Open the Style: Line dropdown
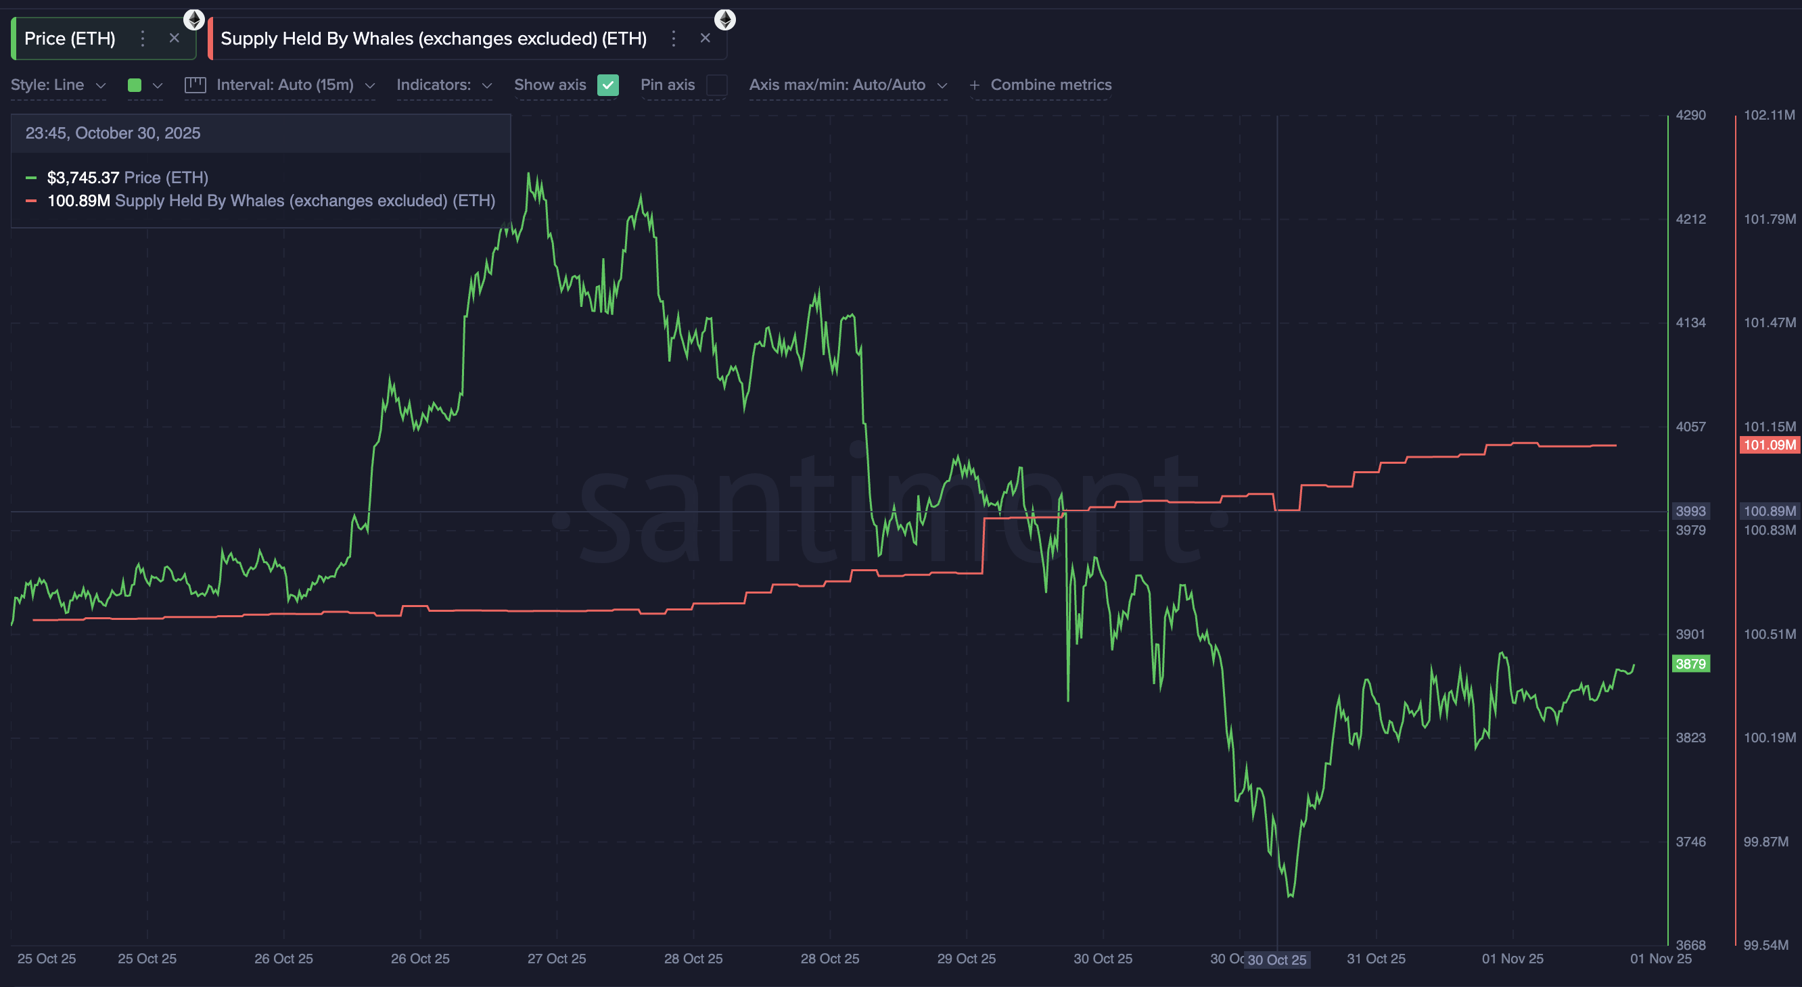The width and height of the screenshot is (1802, 987). tap(59, 85)
